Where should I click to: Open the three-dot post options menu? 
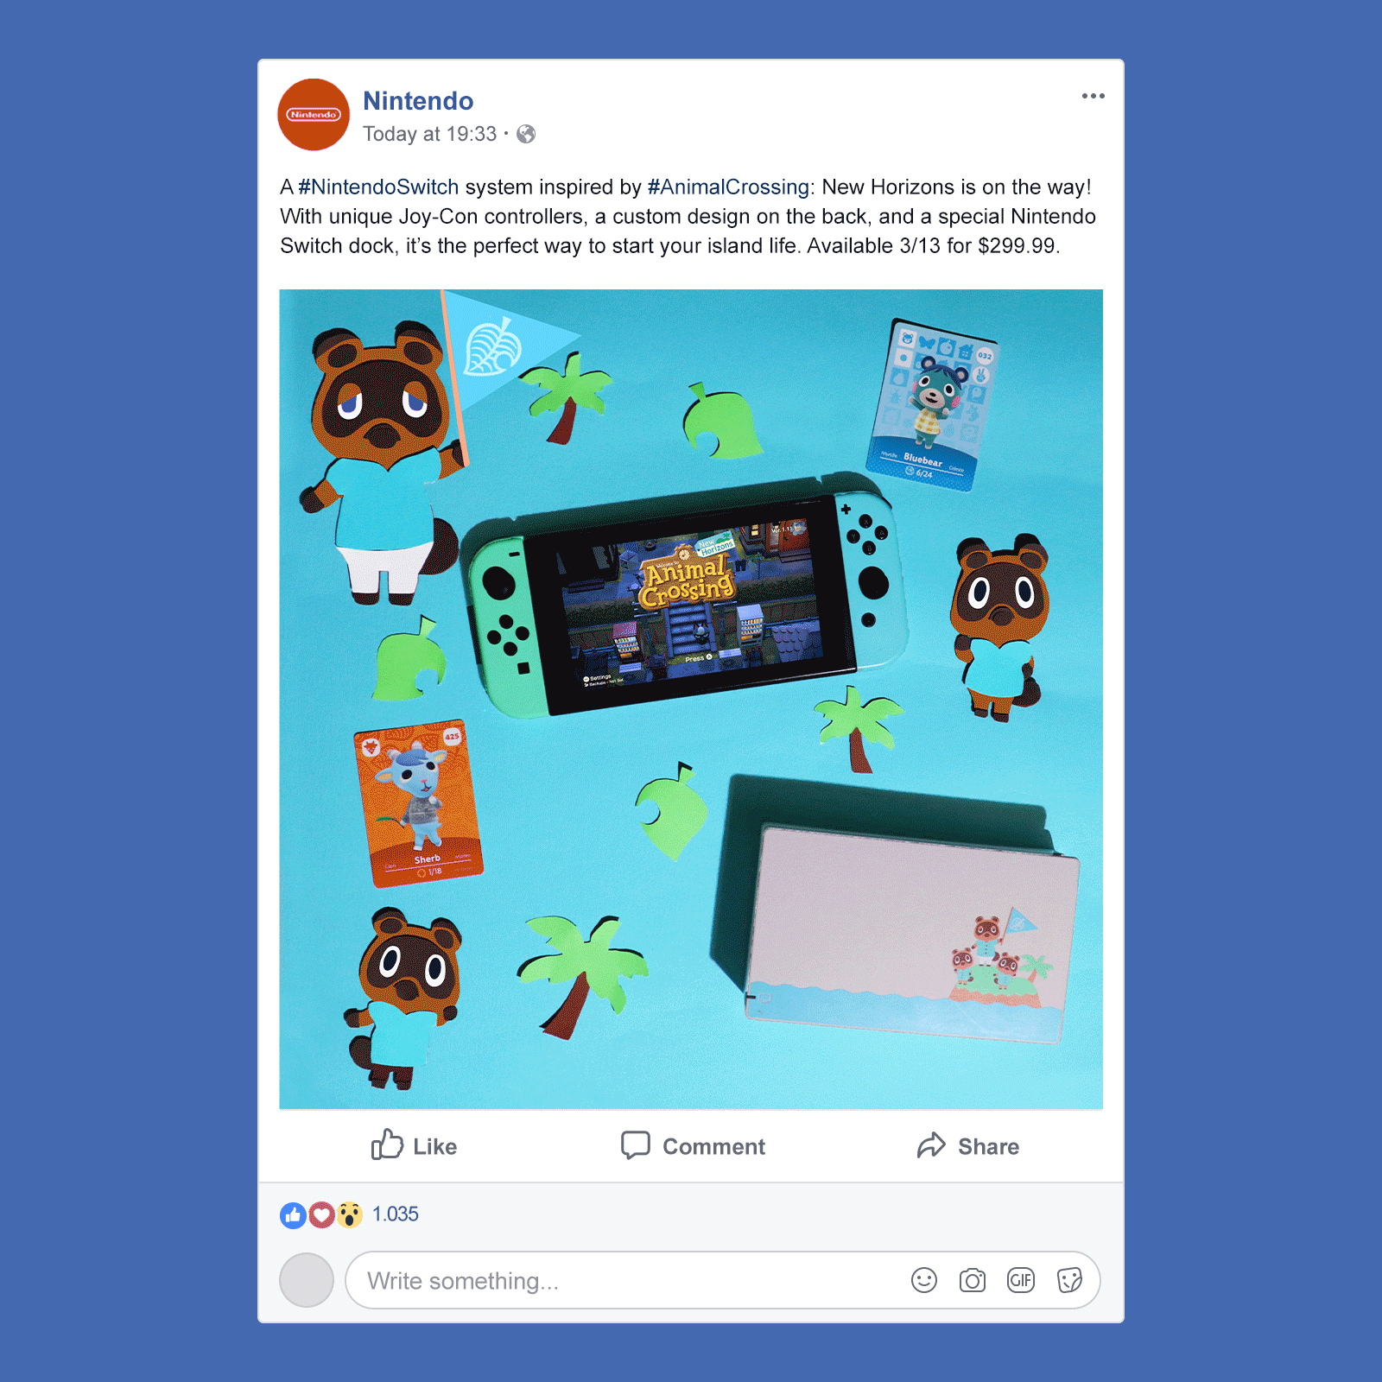click(x=1093, y=96)
